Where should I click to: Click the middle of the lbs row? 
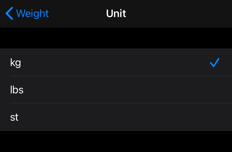pos(116,90)
